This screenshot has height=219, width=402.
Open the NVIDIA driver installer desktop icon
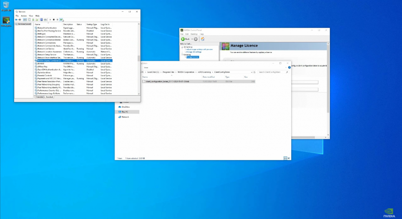(x=6, y=22)
